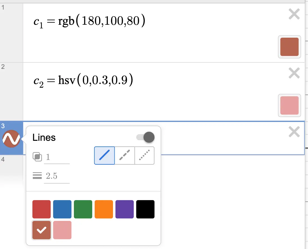The height and width of the screenshot is (249, 308).
Task: Select the orange color in the palette
Action: coord(104,209)
